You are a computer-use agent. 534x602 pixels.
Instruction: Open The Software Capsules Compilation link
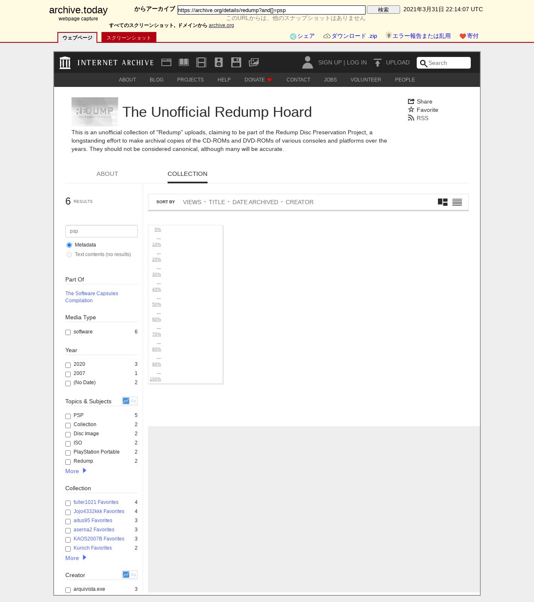(91, 297)
